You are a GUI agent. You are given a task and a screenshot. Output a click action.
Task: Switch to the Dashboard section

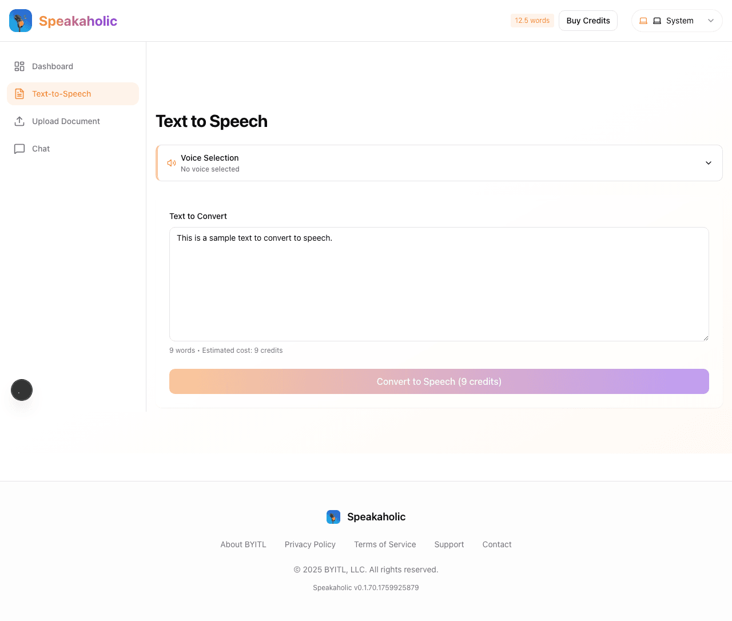coord(52,66)
